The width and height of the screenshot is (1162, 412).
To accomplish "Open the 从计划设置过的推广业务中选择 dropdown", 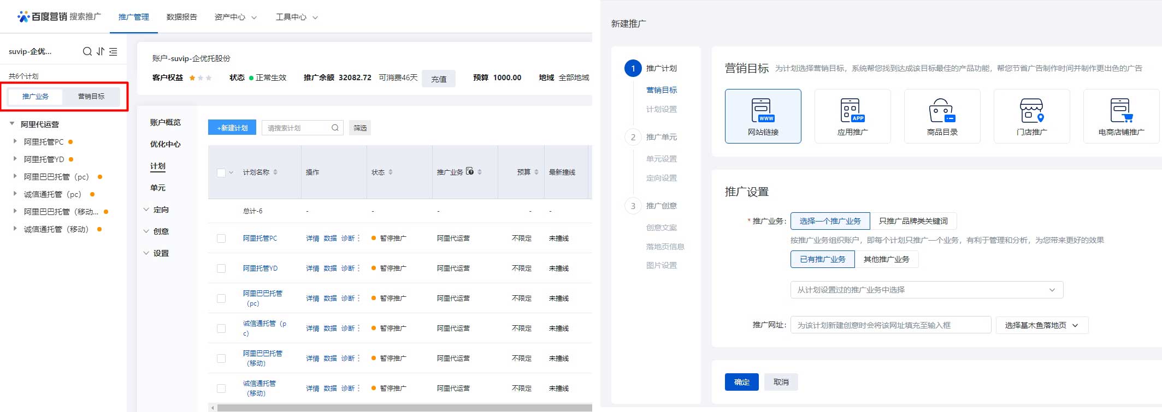I will point(927,290).
